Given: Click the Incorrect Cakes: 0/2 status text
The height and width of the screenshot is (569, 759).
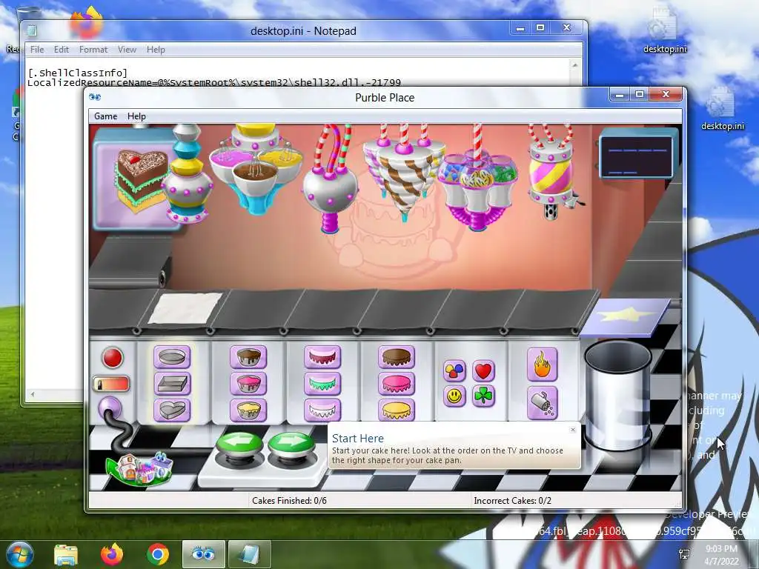Looking at the screenshot, I should (x=513, y=500).
